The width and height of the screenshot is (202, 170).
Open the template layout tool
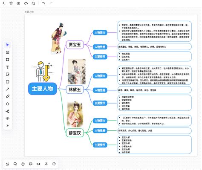tap(8, 52)
